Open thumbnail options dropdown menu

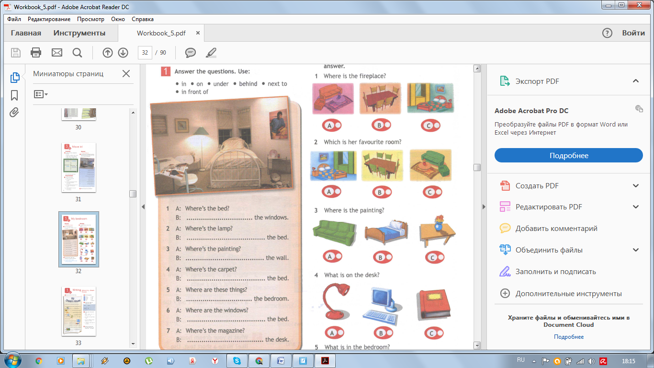point(41,94)
